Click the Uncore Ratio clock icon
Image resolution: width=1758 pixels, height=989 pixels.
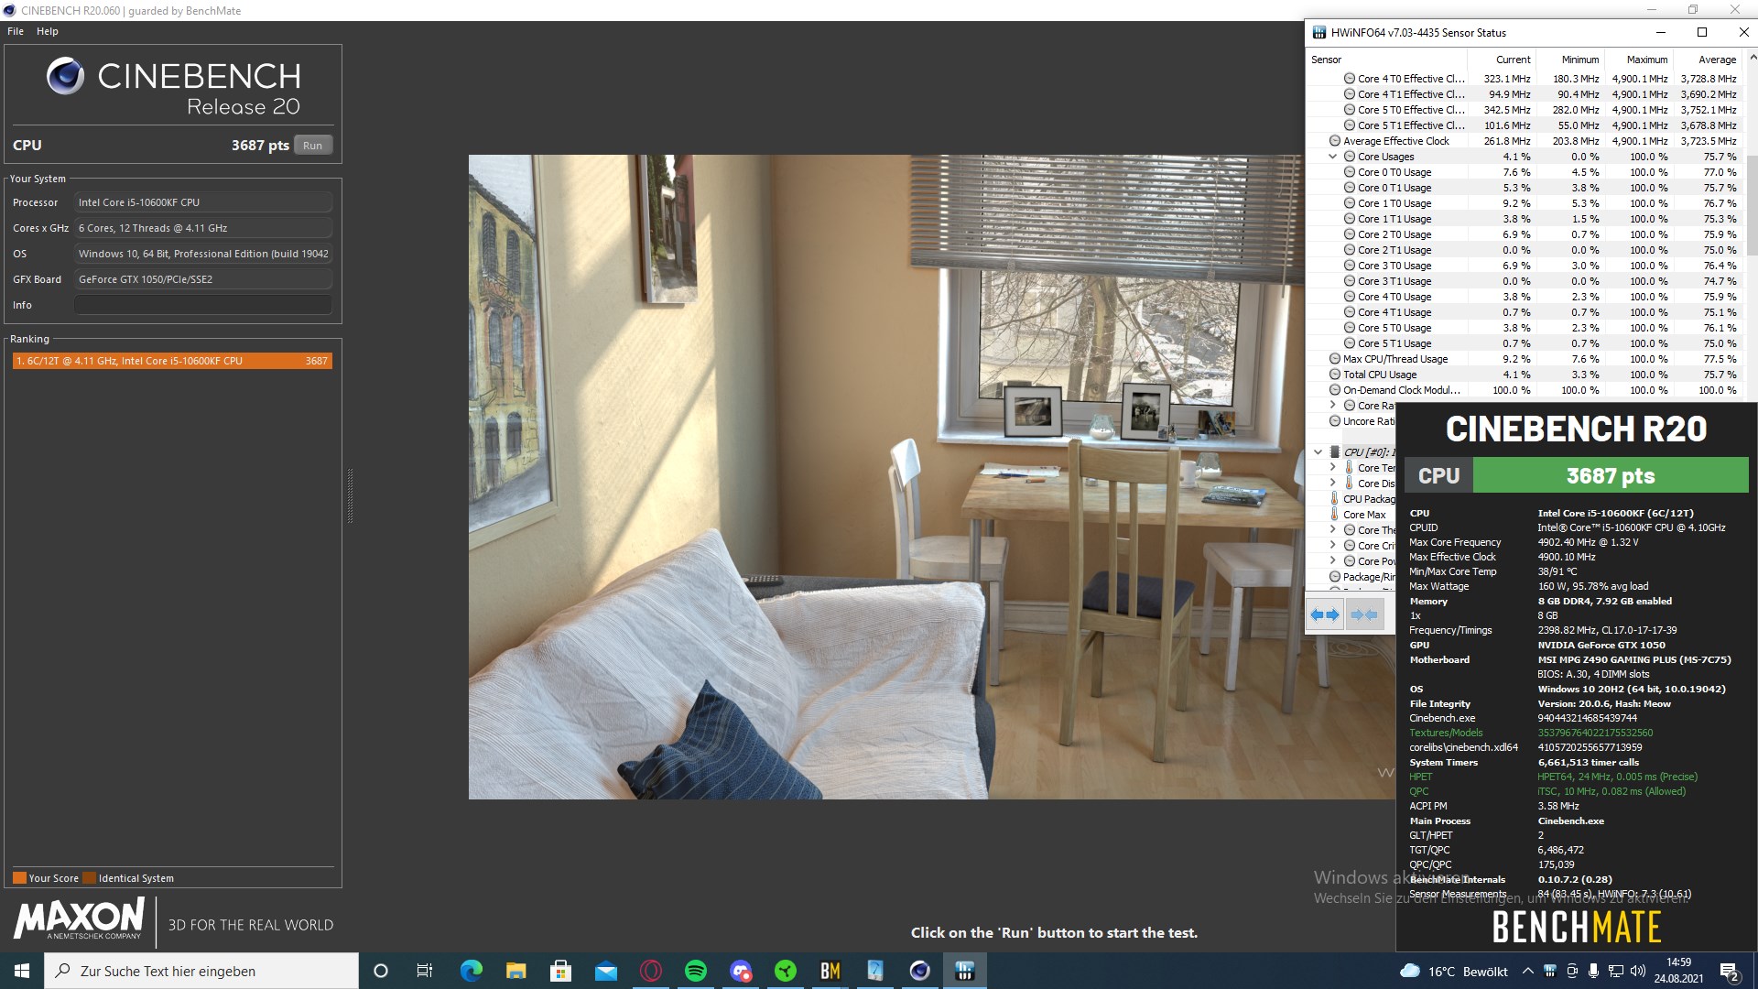(1335, 421)
